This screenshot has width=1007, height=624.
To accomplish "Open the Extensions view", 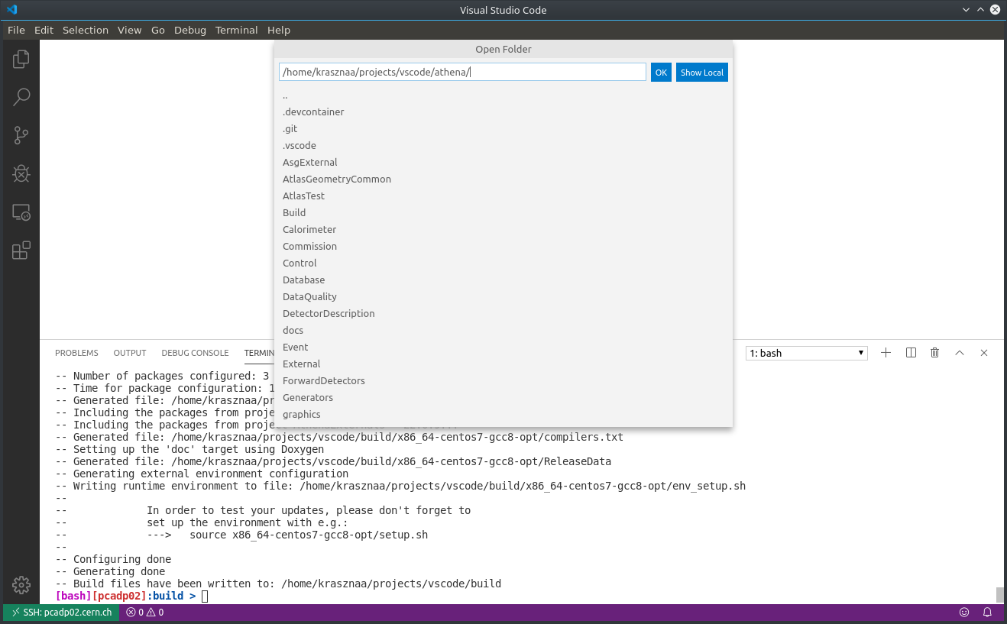I will tap(21, 251).
